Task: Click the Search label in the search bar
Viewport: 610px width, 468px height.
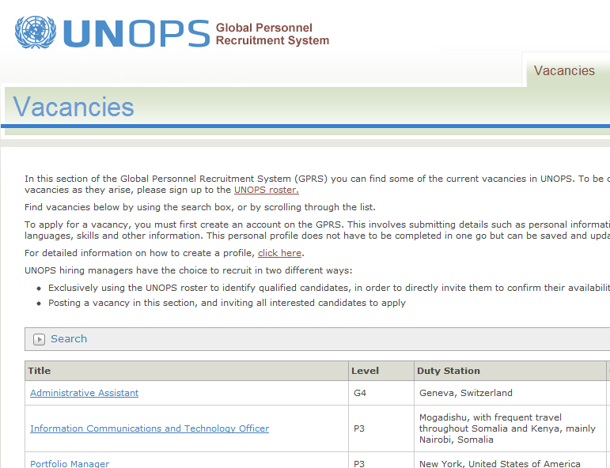Action: (69, 339)
